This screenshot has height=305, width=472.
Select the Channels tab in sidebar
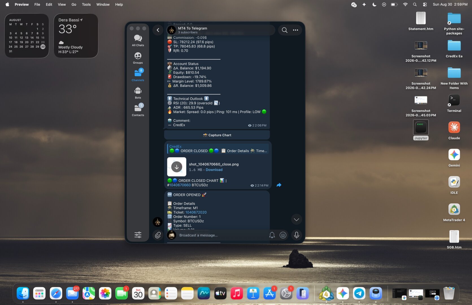[138, 75]
